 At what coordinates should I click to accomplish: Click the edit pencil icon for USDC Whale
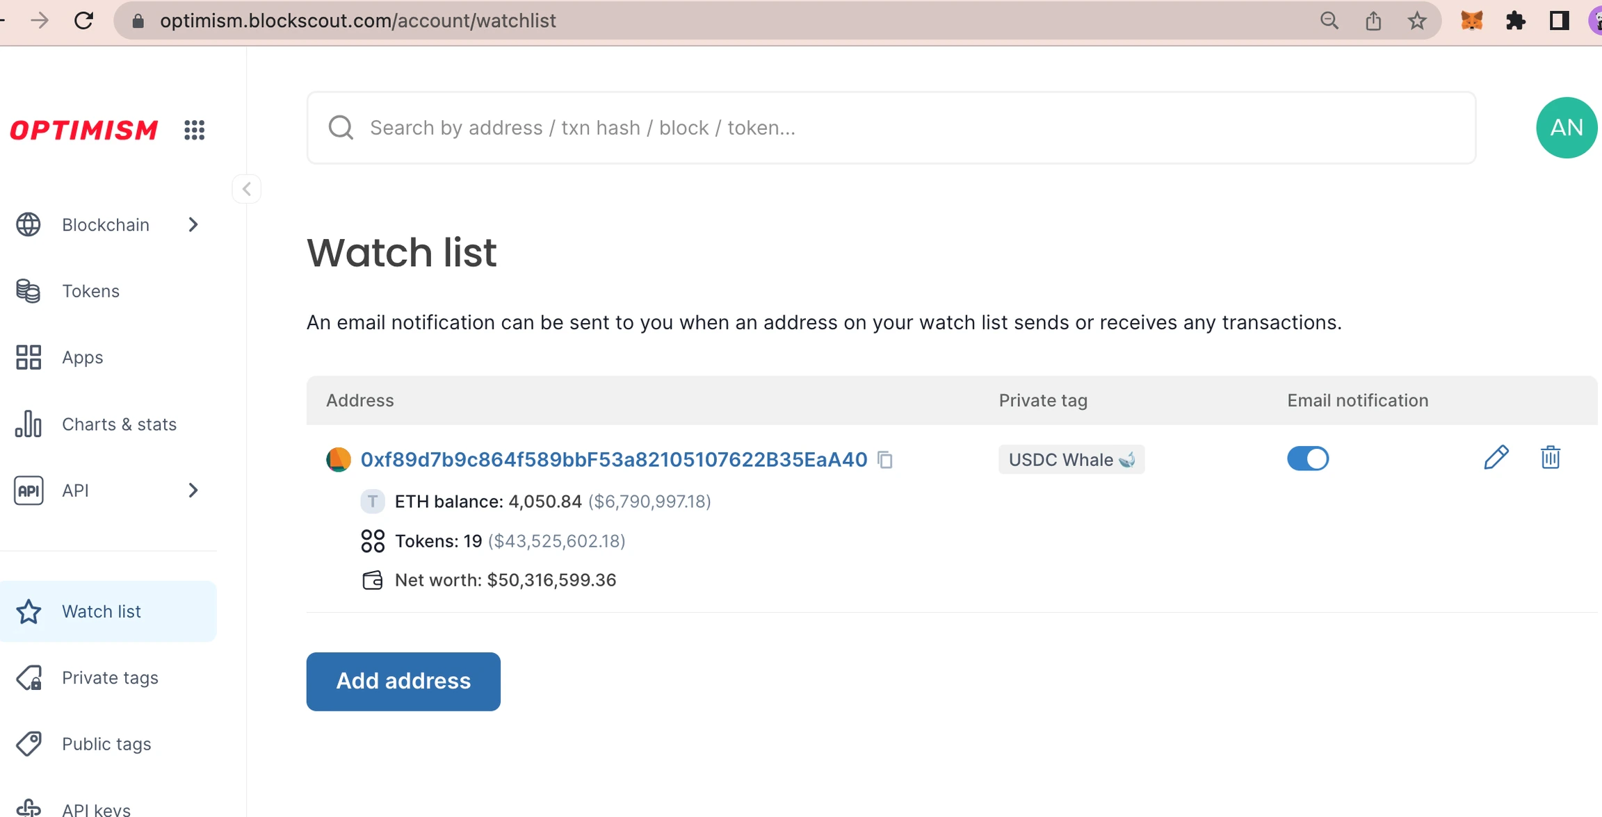point(1496,458)
